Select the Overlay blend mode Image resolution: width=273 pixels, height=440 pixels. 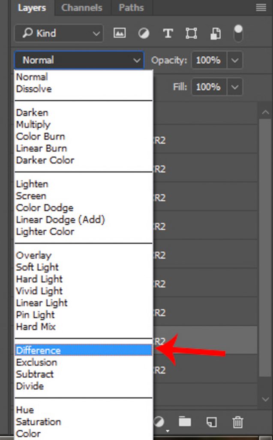click(x=34, y=255)
